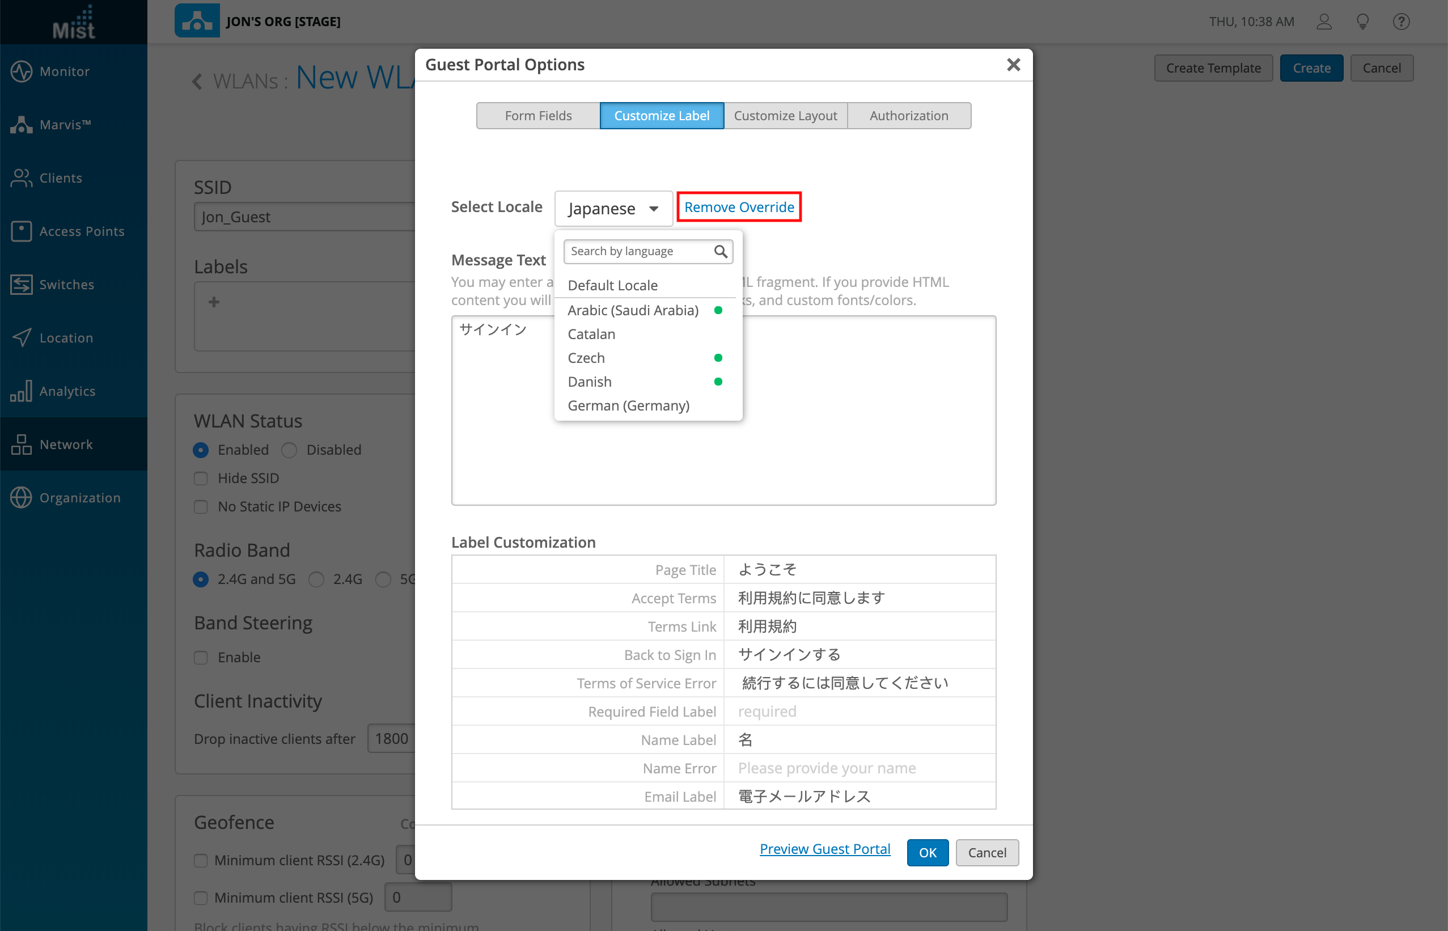The image size is (1448, 931).
Task: Click the Search by language field
Action: click(638, 252)
